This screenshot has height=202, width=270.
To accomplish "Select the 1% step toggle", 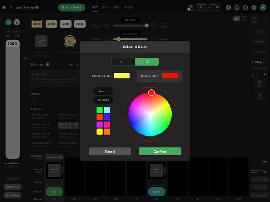I will 236,19.
